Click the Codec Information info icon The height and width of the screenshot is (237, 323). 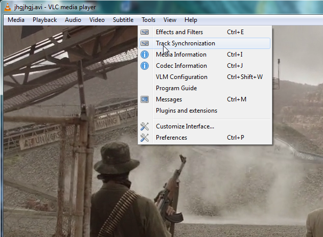(x=145, y=66)
